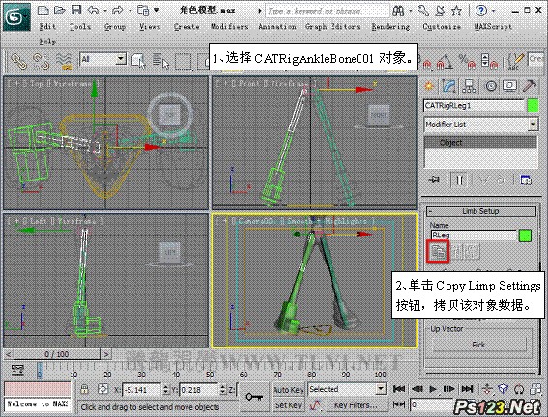Viewport: 548px width, 417px height.
Task: Select the Unlink Selection broken chain tool
Action: pos(41,61)
